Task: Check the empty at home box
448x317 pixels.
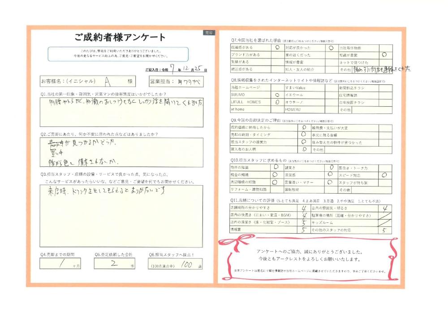Action: point(277,109)
